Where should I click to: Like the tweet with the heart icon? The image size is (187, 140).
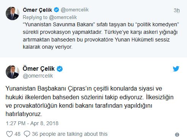pos(10,134)
